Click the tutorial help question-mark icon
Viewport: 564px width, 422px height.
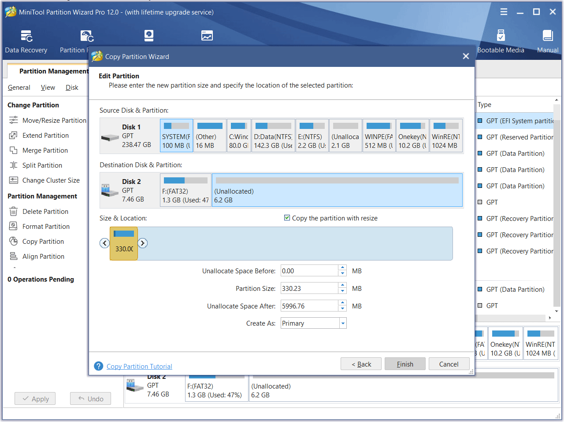point(99,366)
